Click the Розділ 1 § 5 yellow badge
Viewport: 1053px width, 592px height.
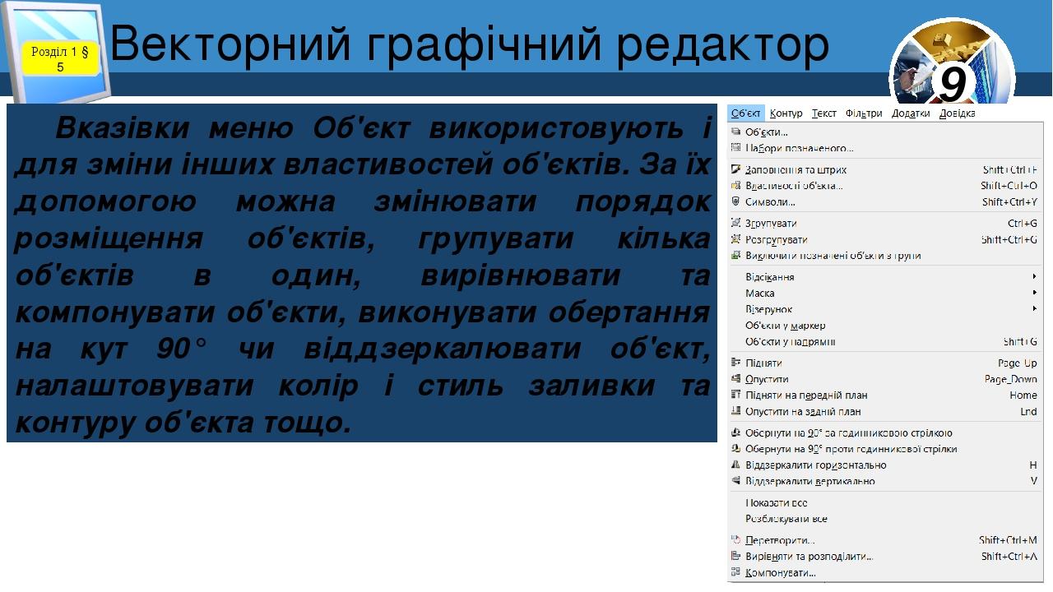pyautogui.click(x=60, y=58)
